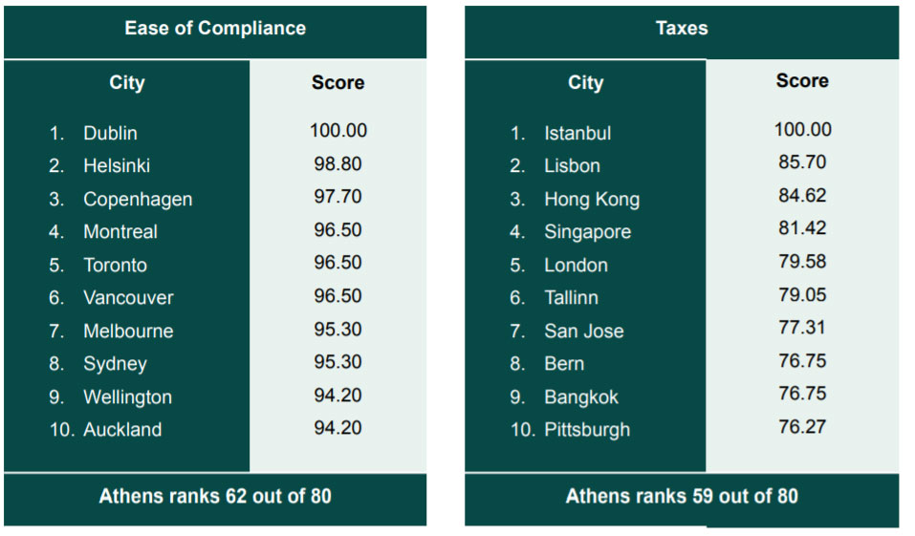Screen dimensions: 915x536
Task: Click Lisbon in the Taxes list
Action: (572, 165)
